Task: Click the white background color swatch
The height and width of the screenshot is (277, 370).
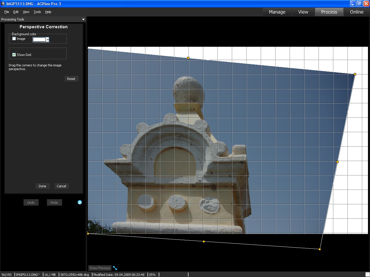Action: (x=39, y=40)
